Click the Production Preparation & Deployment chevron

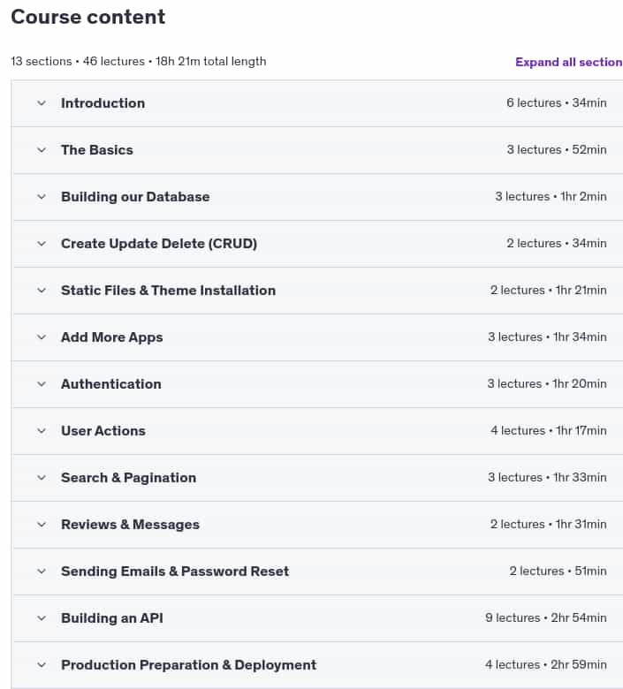click(42, 665)
